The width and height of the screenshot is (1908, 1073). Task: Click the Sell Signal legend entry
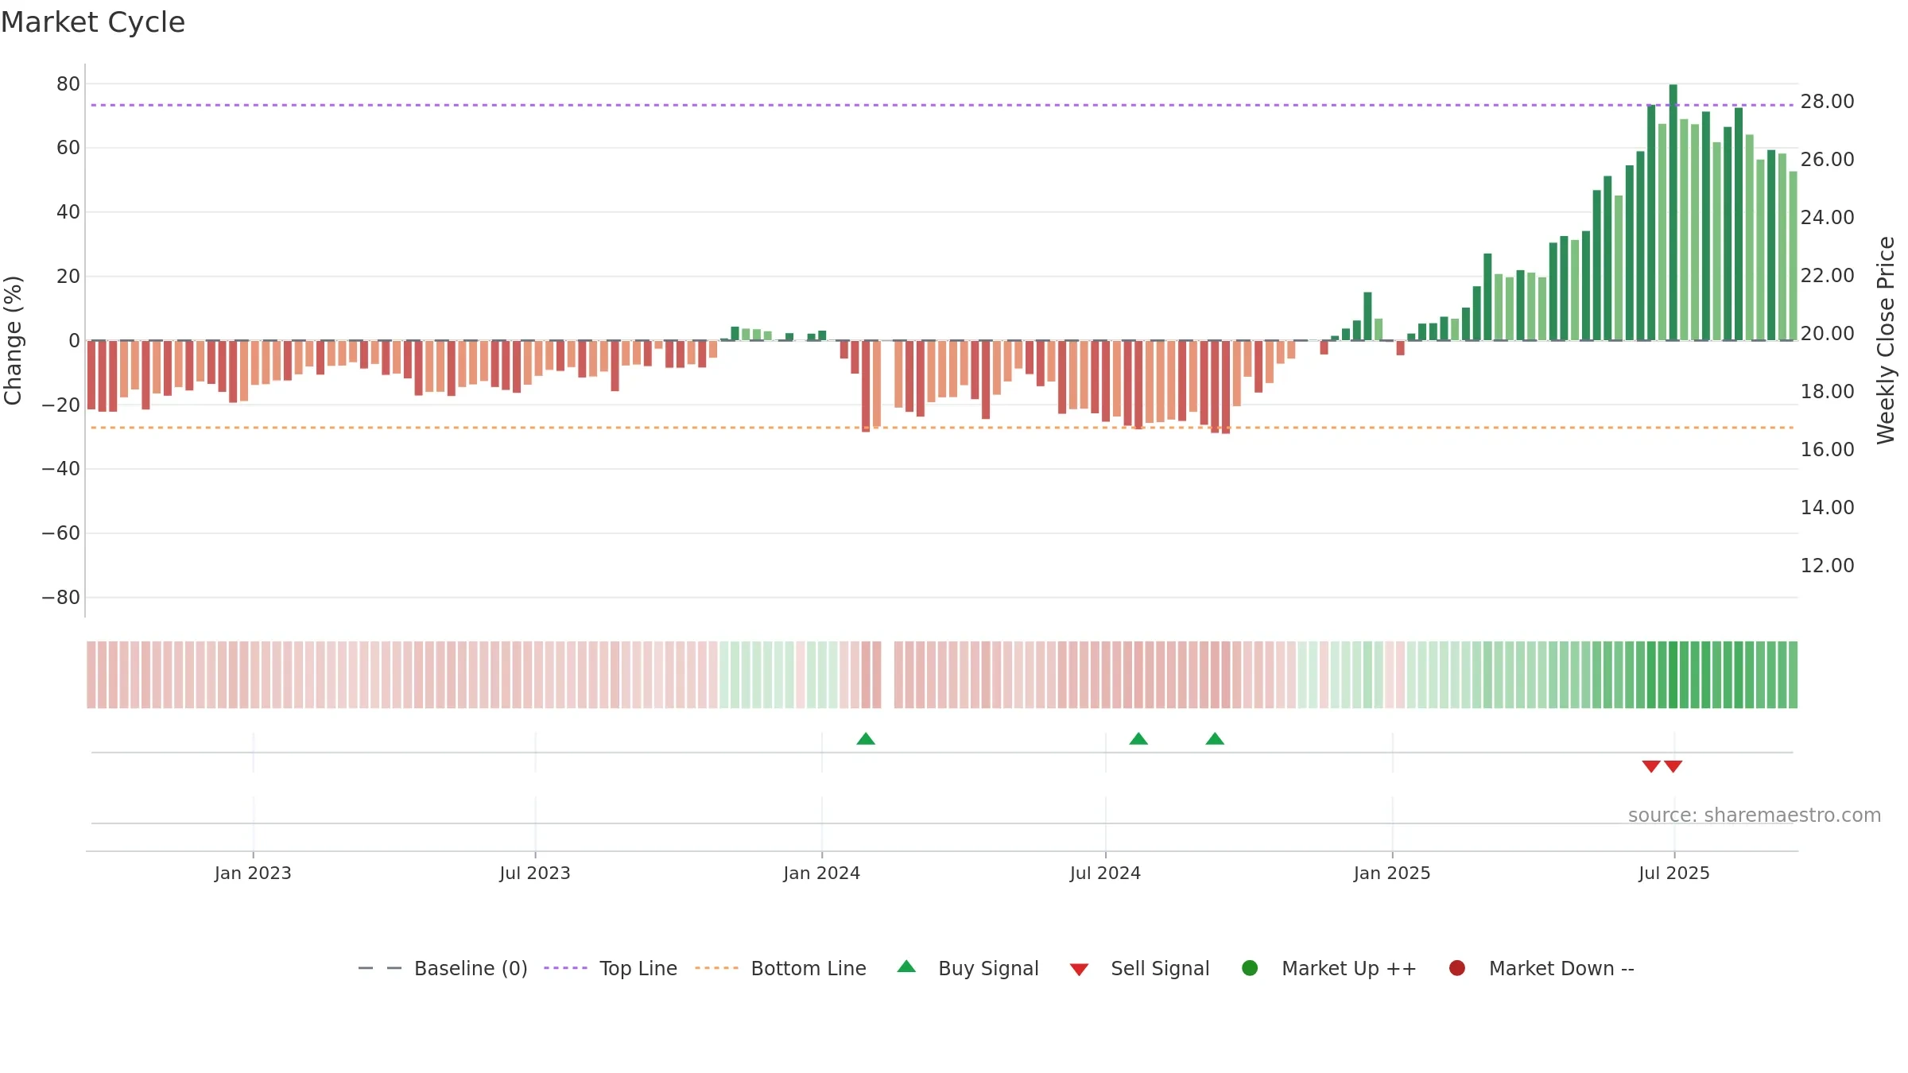pyautogui.click(x=1139, y=968)
